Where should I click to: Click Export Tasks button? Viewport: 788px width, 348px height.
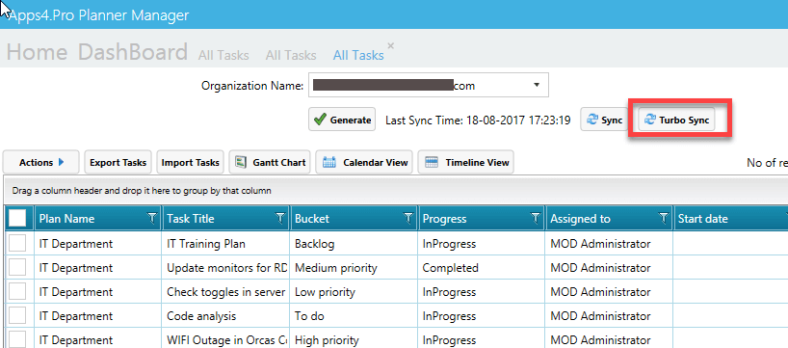118,163
